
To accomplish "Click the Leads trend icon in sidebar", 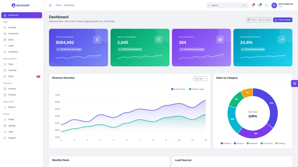I will coord(5,46).
